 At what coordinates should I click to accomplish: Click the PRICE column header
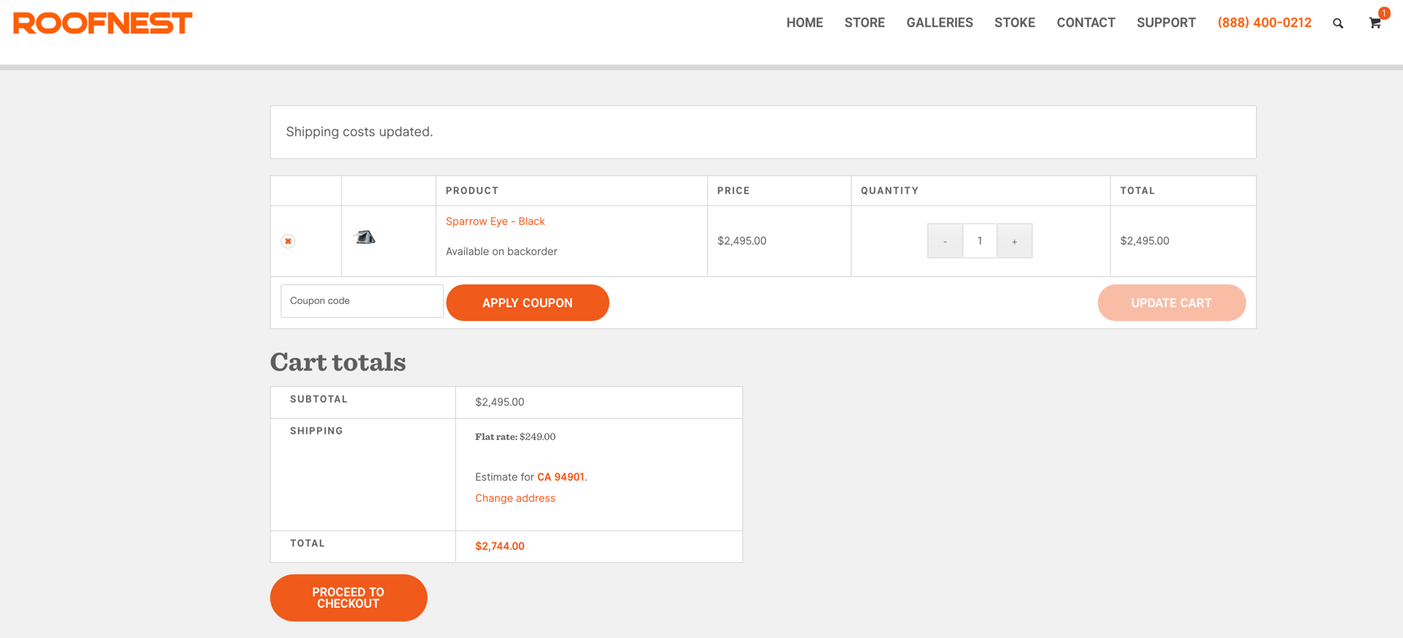pos(733,191)
